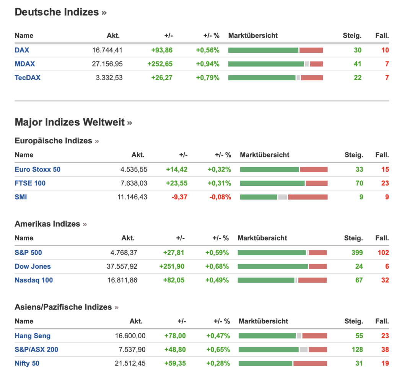
Task: Click the DAX change +93,86
Action: pos(162,50)
